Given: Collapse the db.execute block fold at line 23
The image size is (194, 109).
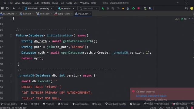Looking at the screenshot, I should point(11,81).
